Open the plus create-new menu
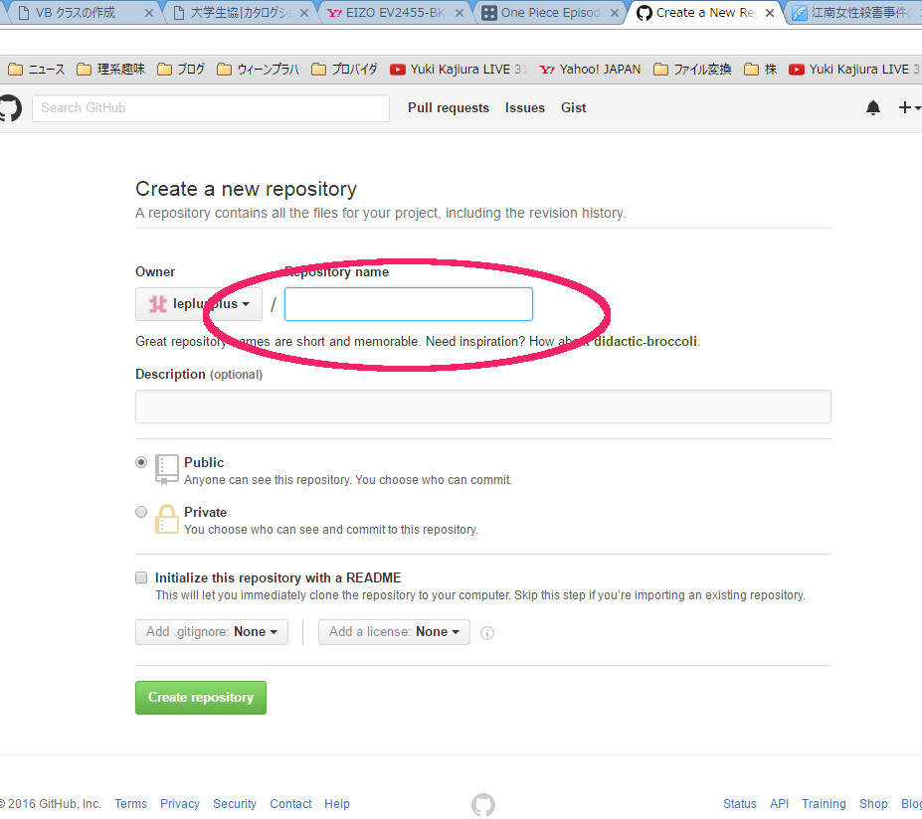The width and height of the screenshot is (922, 819). coord(909,107)
